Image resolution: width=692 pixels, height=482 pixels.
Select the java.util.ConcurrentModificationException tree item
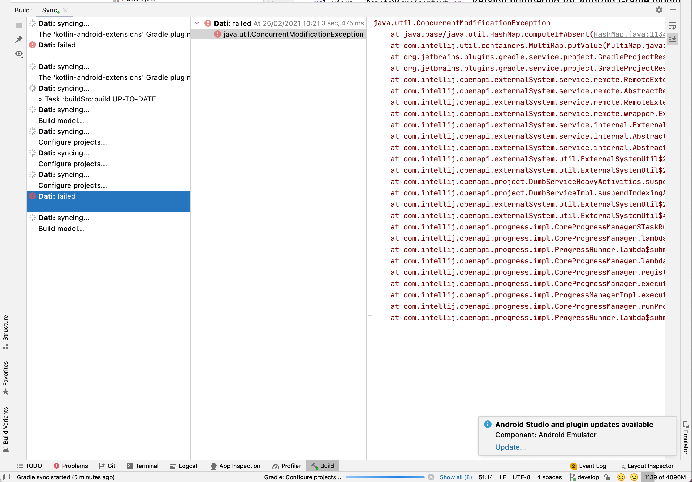tap(293, 34)
